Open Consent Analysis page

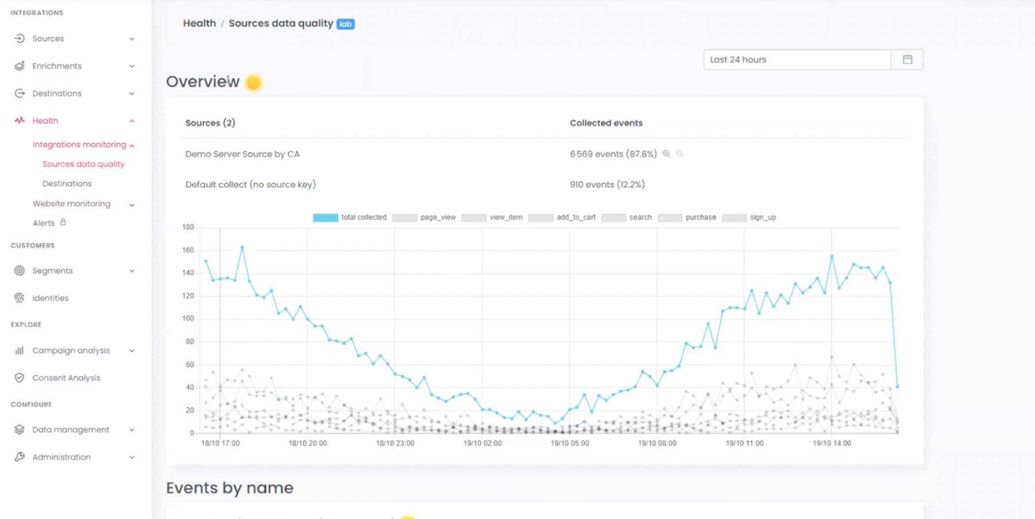66,378
